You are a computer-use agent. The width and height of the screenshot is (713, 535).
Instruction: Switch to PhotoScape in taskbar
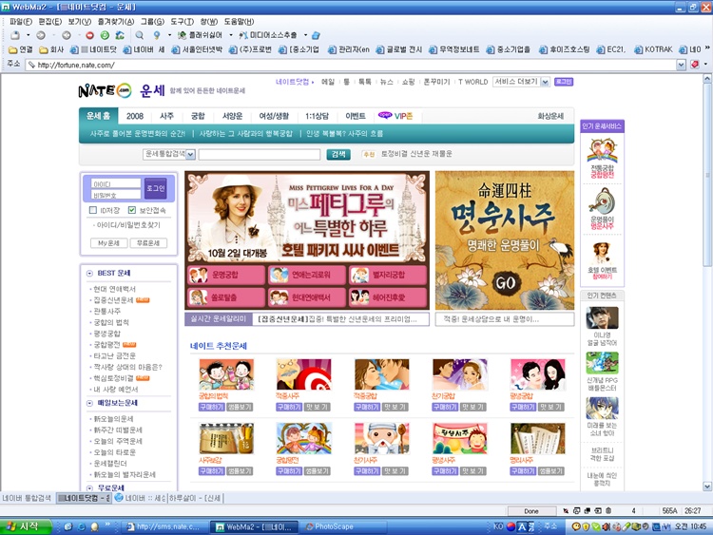coord(343,526)
